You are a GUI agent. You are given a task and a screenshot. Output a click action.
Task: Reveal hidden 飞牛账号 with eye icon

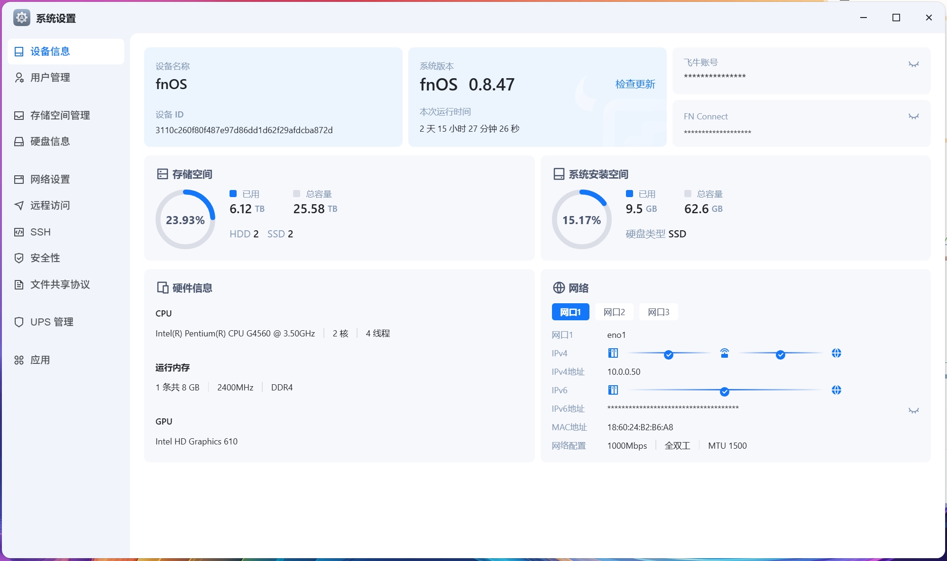[x=913, y=64]
